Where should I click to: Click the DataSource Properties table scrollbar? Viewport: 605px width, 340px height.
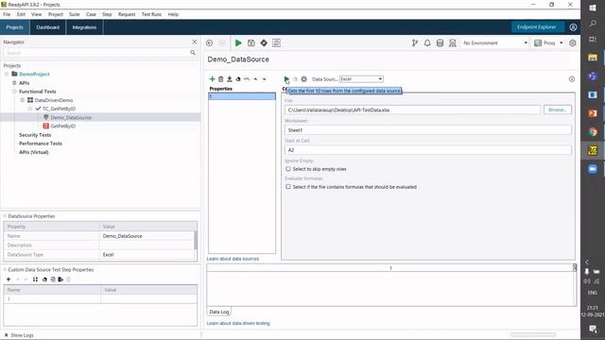pos(196,240)
